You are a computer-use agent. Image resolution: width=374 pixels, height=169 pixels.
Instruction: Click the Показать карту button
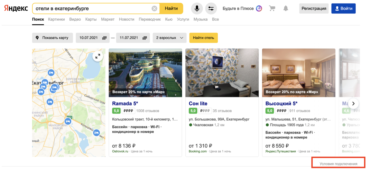pos(52,38)
